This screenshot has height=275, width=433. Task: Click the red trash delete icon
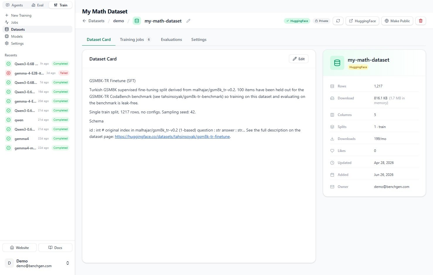coord(421,21)
